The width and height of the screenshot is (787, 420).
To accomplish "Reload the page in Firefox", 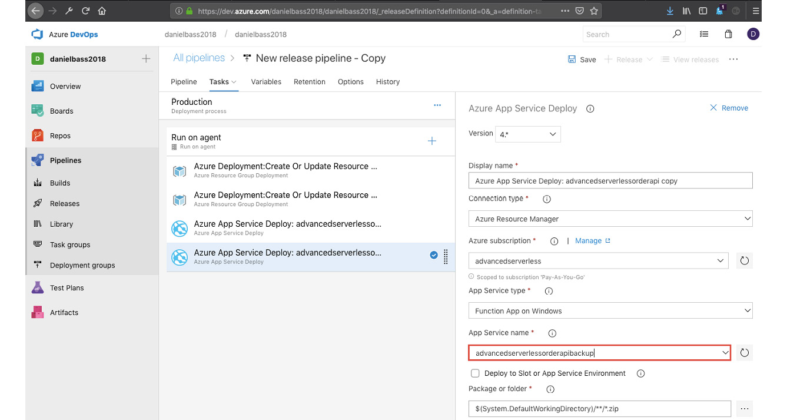I will 86,11.
